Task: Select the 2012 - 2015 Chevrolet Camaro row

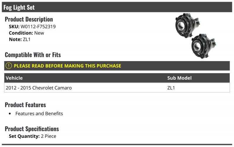Action: point(117,88)
